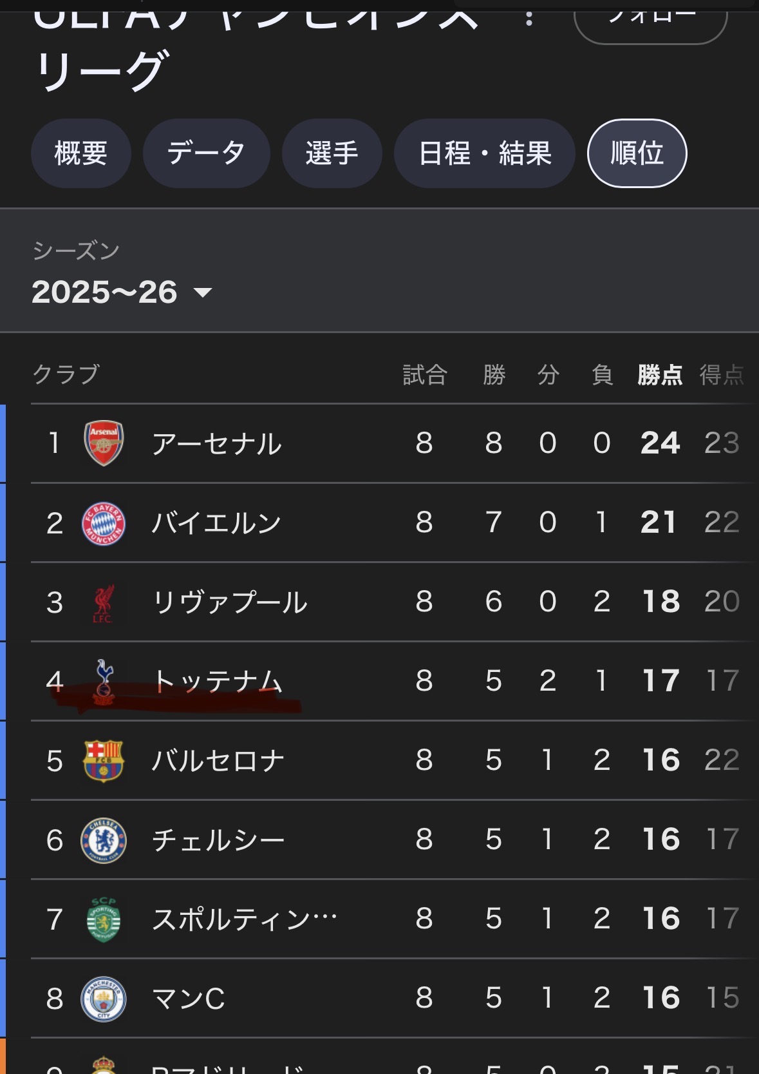Click the Barcelona club crest icon
This screenshot has width=759, height=1074.
click(x=104, y=760)
